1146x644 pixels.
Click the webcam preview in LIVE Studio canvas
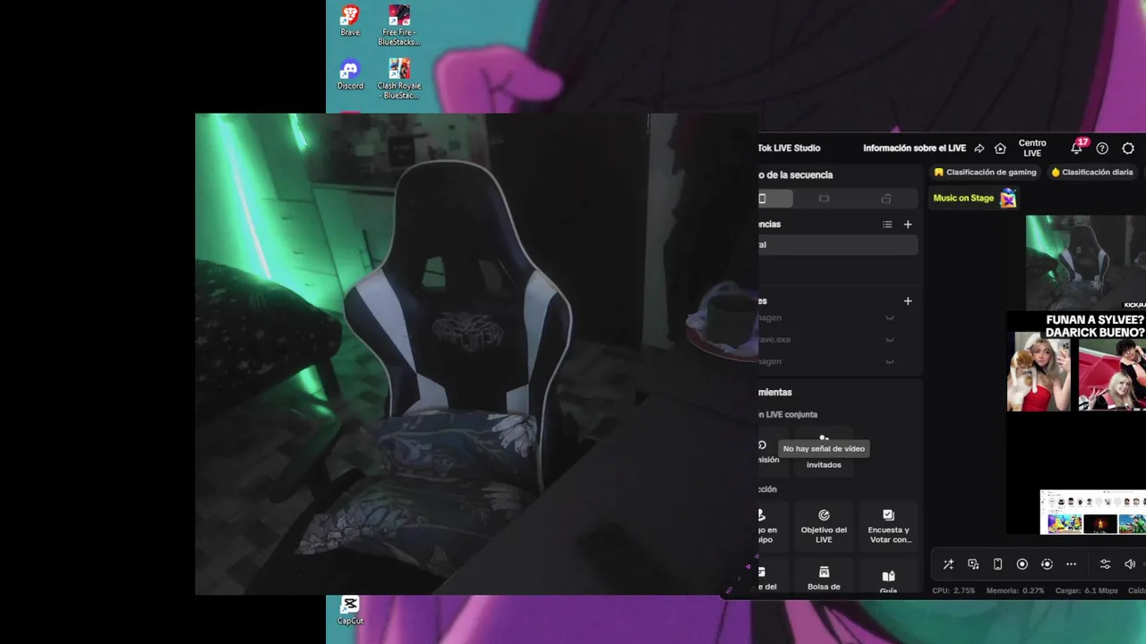click(x=1086, y=262)
